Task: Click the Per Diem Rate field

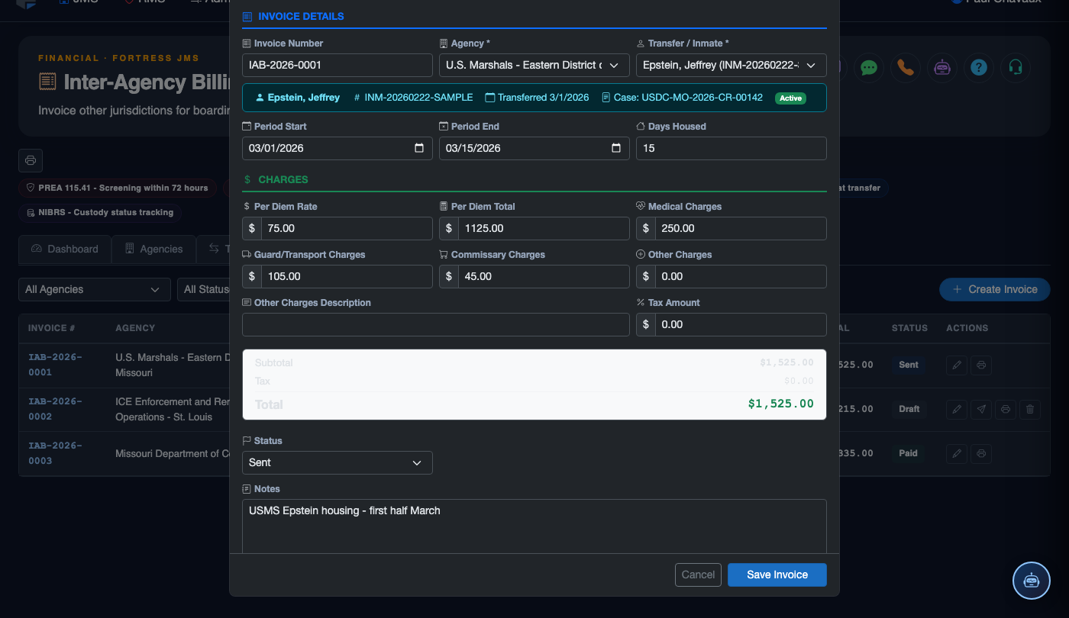Action: [347, 228]
